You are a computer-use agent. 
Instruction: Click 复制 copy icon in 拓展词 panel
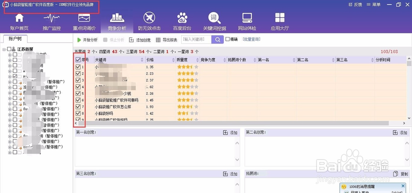click(x=396, y=174)
